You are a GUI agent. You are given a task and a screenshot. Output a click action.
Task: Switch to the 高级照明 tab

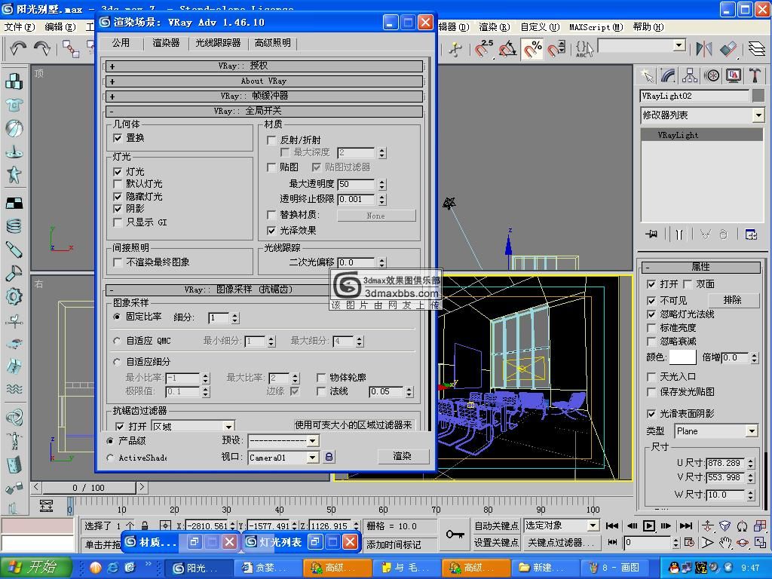click(x=272, y=43)
